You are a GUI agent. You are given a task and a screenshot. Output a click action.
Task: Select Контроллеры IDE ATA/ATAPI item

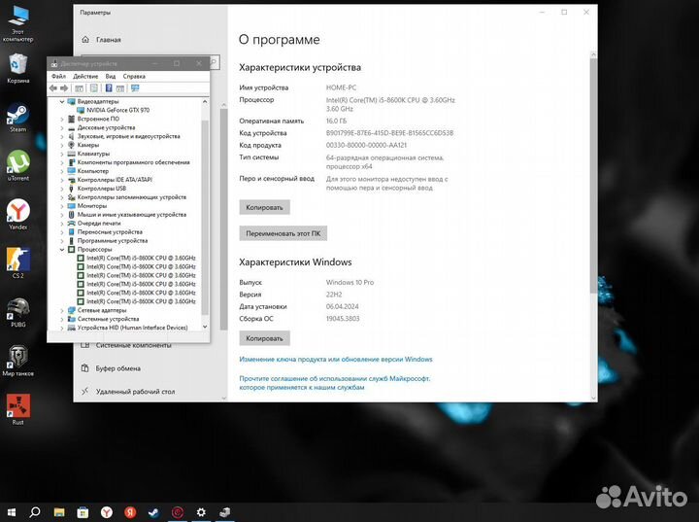(x=115, y=180)
